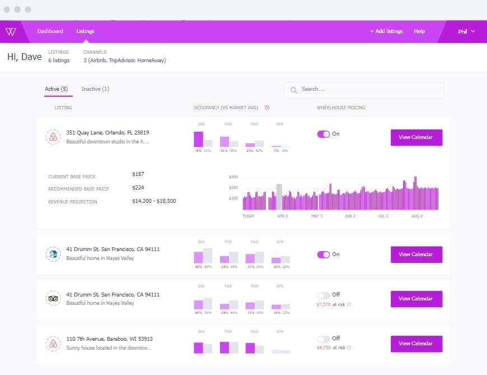Screen dimensions: 487x375
Task: Turn off pricing for HomeAway Drumm St listing
Action: pyautogui.click(x=324, y=254)
